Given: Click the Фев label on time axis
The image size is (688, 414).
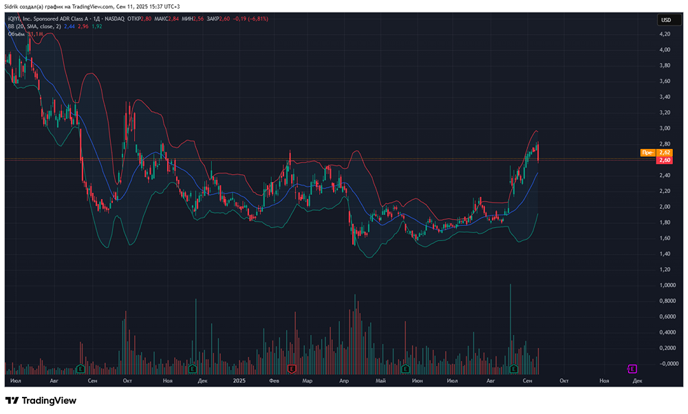Looking at the screenshot, I should 274,381.
